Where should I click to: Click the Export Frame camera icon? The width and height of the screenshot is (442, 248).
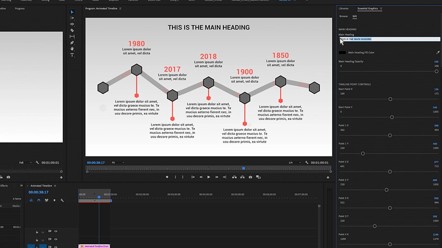tap(250, 177)
